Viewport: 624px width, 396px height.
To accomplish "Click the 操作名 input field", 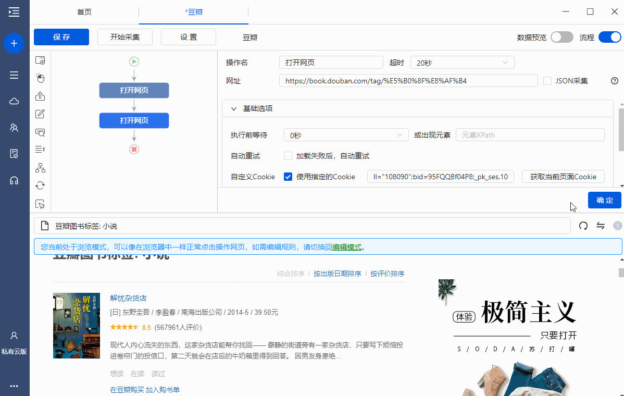I will point(331,63).
